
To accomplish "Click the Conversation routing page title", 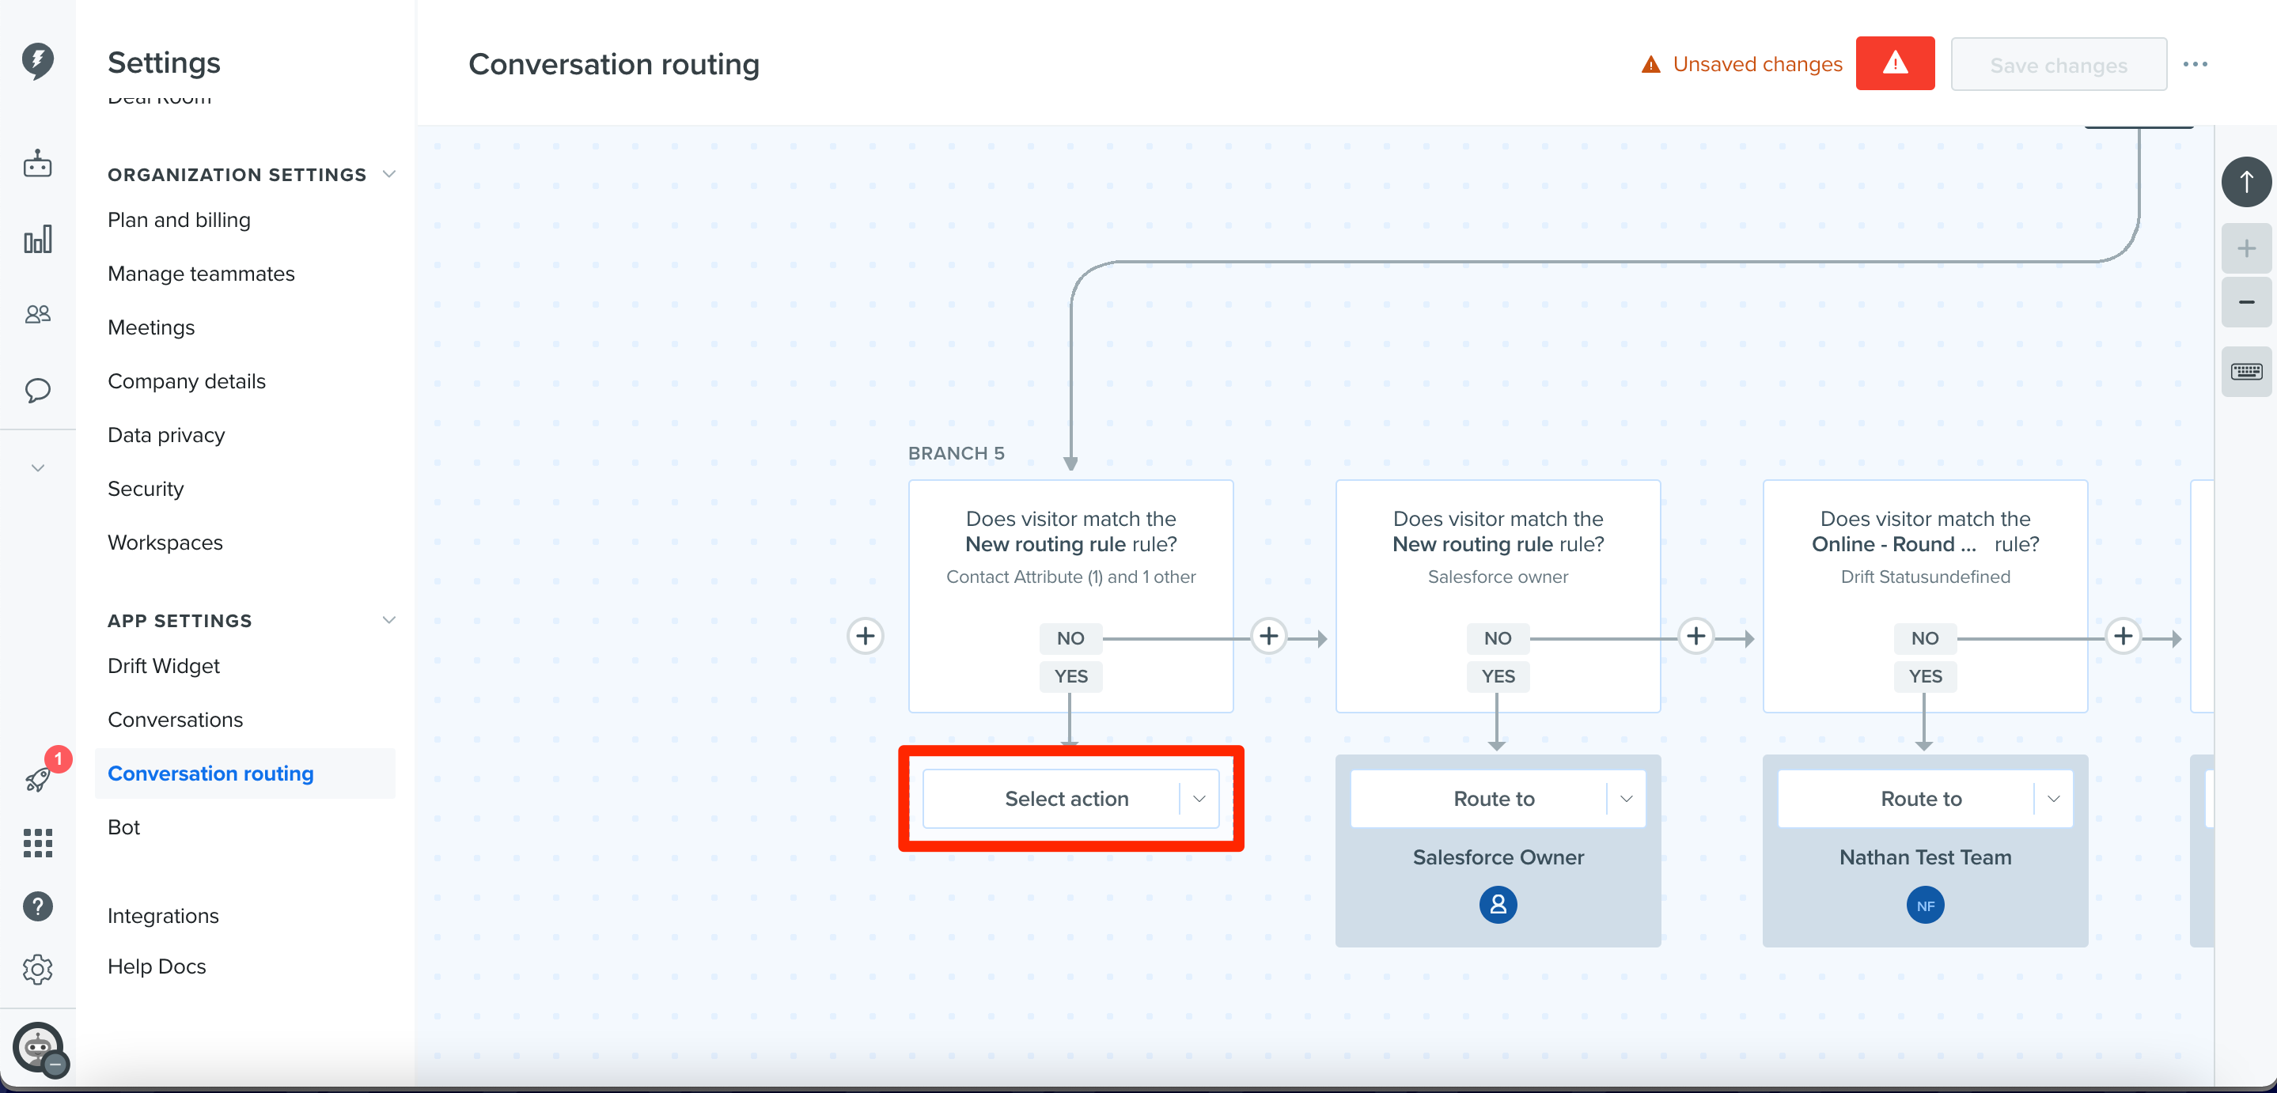I will 613,65.
